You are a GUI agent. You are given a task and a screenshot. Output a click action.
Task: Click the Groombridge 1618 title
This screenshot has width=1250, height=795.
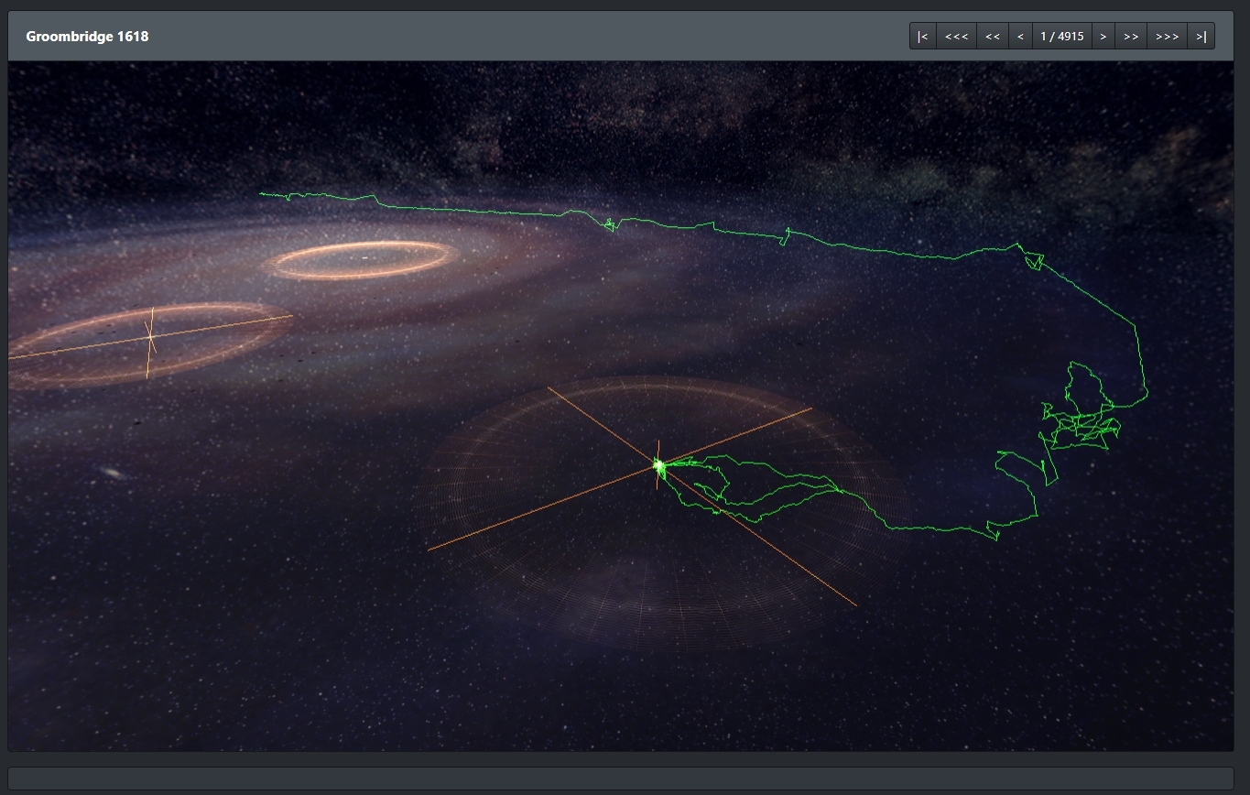[x=87, y=37]
